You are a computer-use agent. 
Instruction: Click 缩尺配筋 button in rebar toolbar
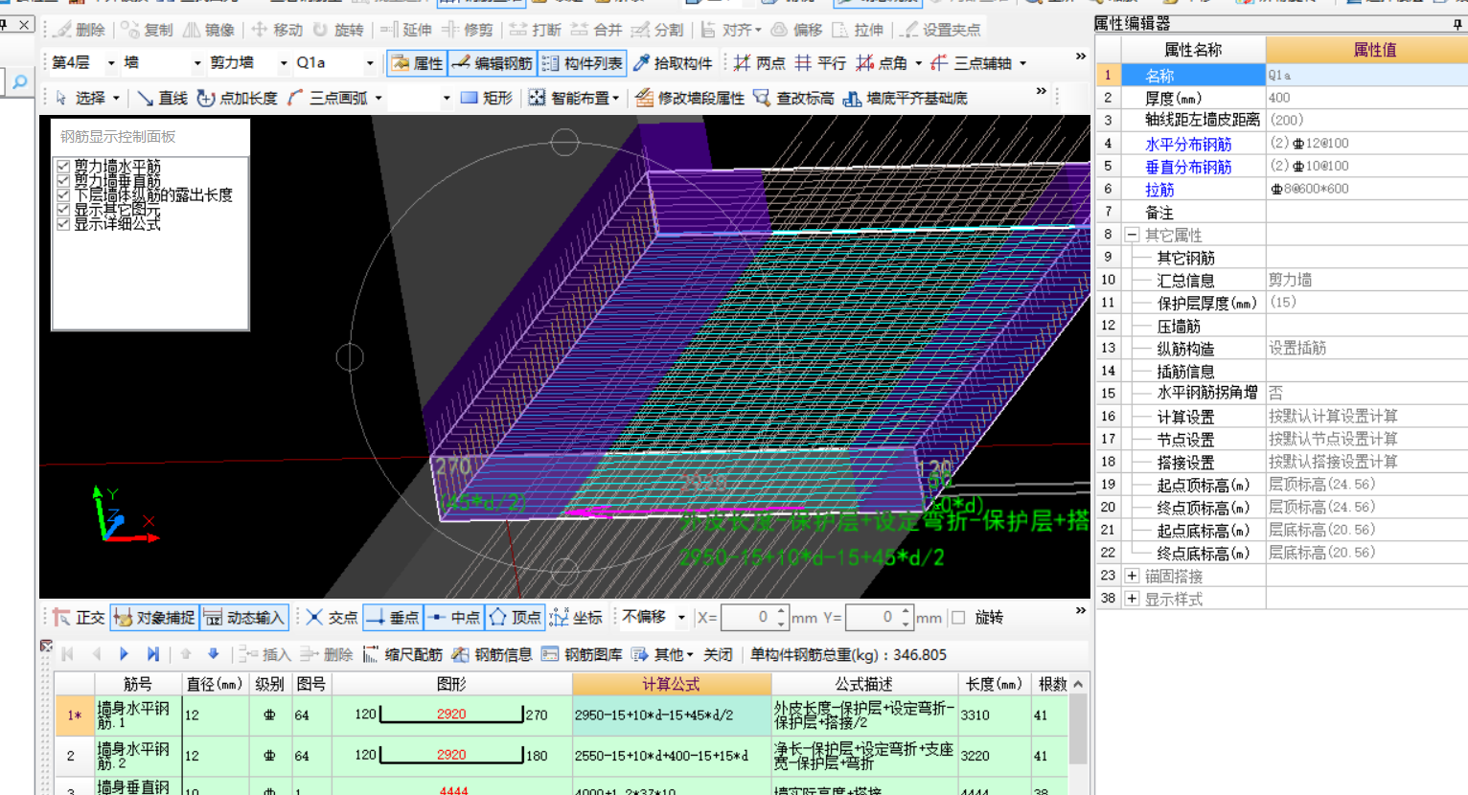pos(402,654)
